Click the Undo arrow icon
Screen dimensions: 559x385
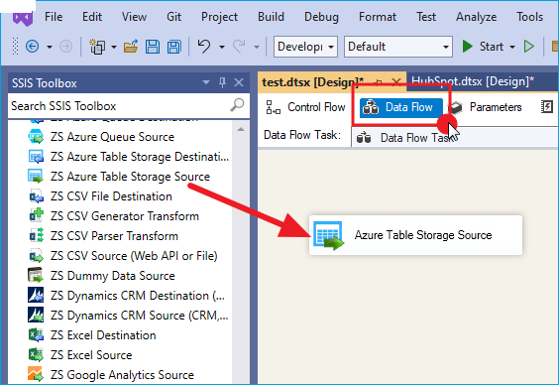coord(204,47)
